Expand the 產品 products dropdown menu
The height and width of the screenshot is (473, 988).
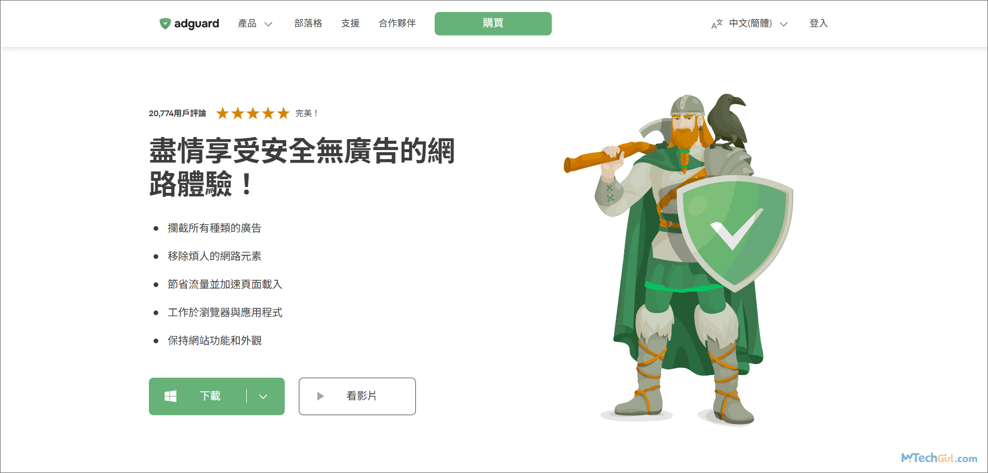pyautogui.click(x=255, y=23)
